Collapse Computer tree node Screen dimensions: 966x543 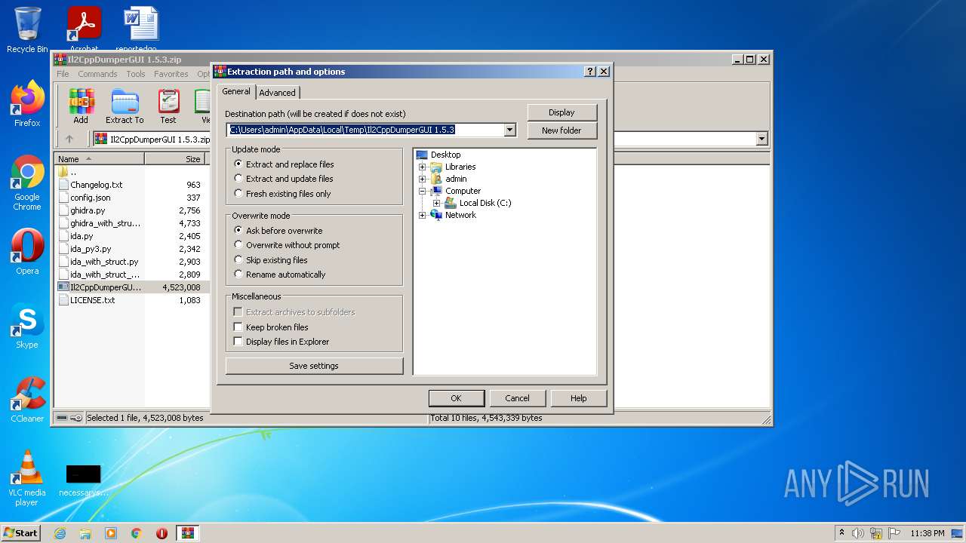(x=423, y=191)
